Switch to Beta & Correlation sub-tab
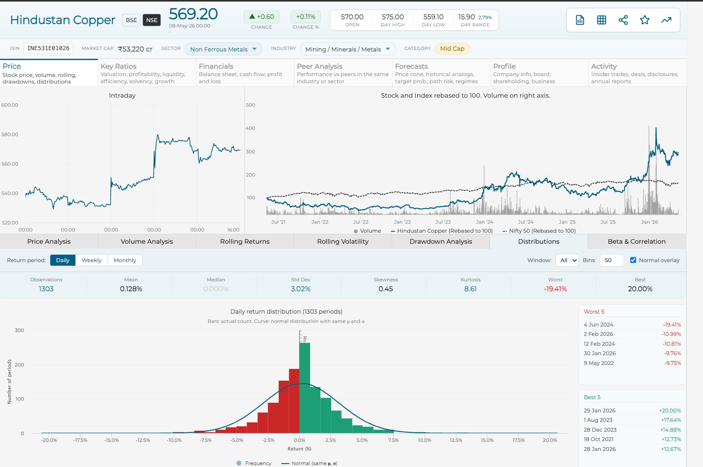 (637, 241)
